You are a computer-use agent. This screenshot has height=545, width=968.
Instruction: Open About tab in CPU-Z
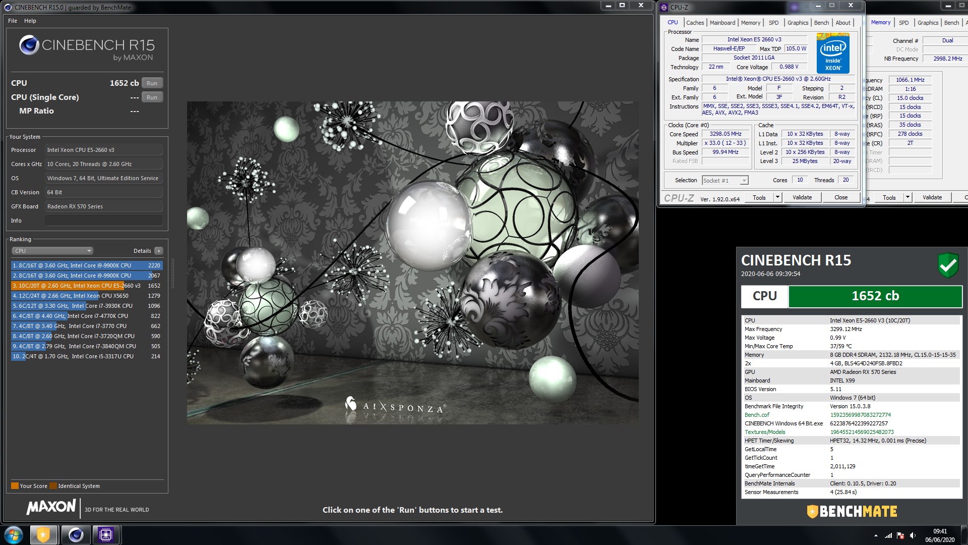tap(843, 23)
